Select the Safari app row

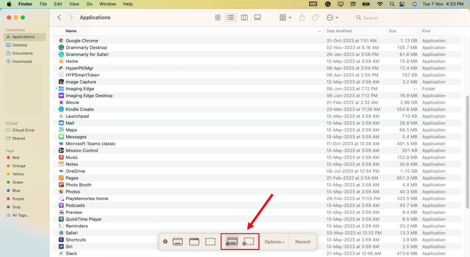[257, 233]
